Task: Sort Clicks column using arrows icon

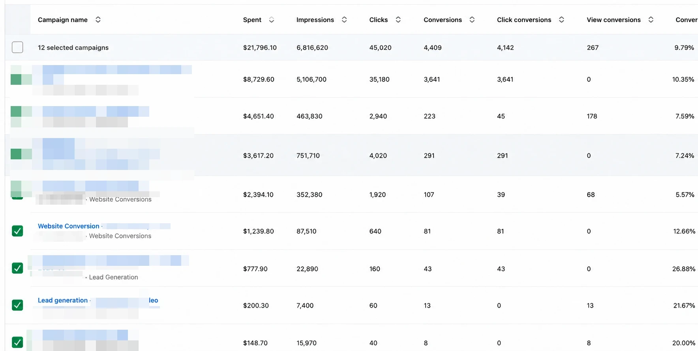Action: pyautogui.click(x=398, y=20)
